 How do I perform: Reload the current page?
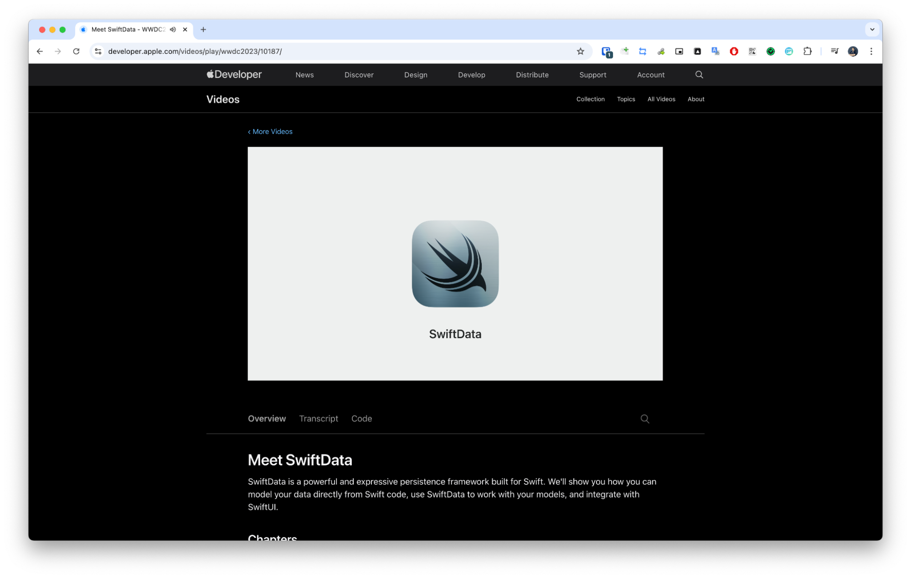[76, 52]
